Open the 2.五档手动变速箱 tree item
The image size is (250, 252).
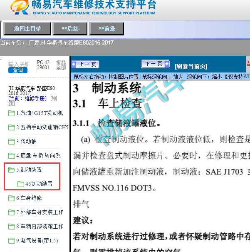point(43,127)
